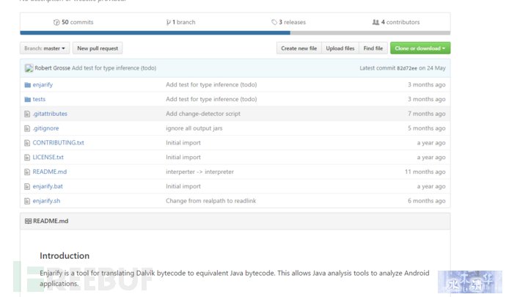Click the releases tag icon
506x297 pixels.
coord(274,22)
